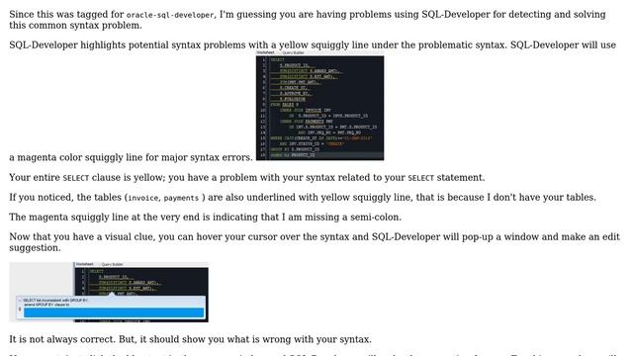Click the sentence 'It is not always correct.'
The width and height of the screenshot is (633, 356).
click(62, 339)
